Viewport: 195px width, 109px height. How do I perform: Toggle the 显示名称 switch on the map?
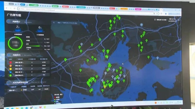coord(61,94)
